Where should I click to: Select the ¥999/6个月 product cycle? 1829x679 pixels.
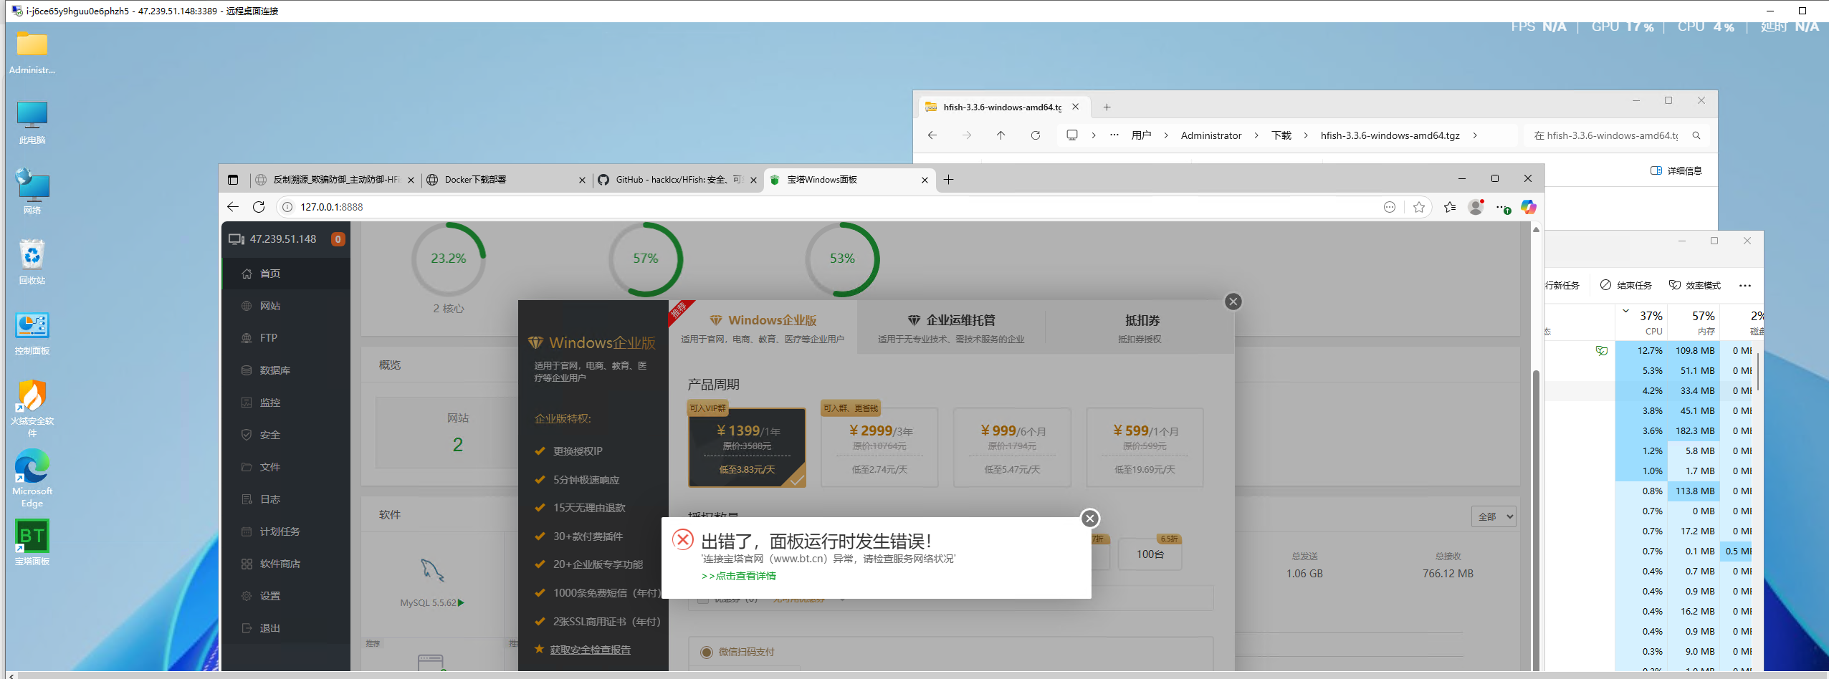pos(1012,448)
